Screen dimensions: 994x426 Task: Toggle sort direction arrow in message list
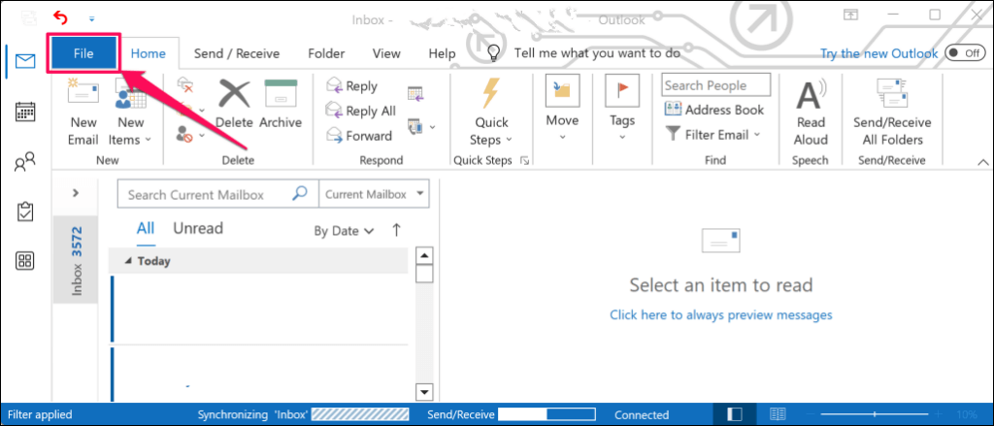396,230
